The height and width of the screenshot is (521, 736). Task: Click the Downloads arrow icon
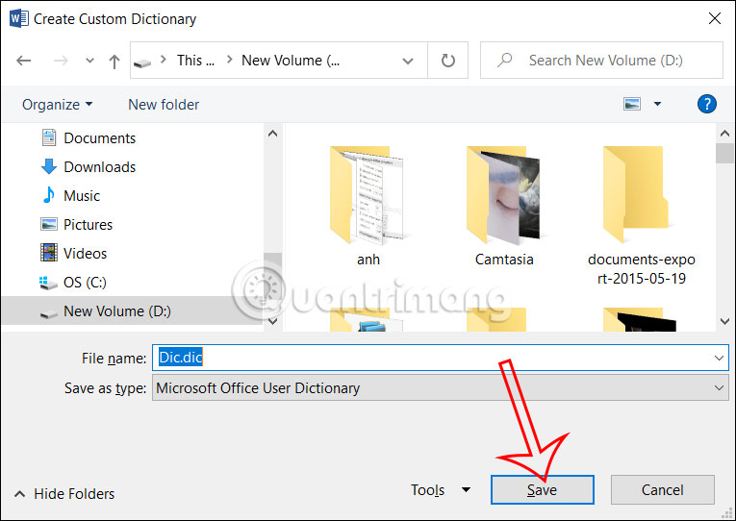49,166
